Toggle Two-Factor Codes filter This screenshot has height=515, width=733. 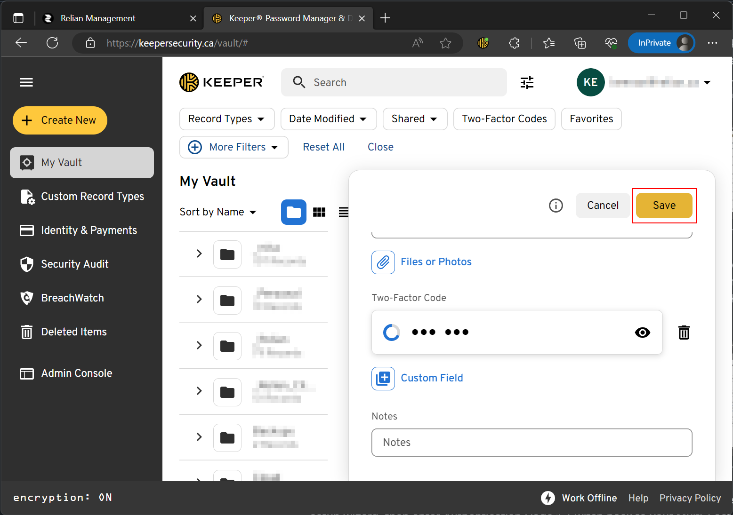click(x=504, y=119)
